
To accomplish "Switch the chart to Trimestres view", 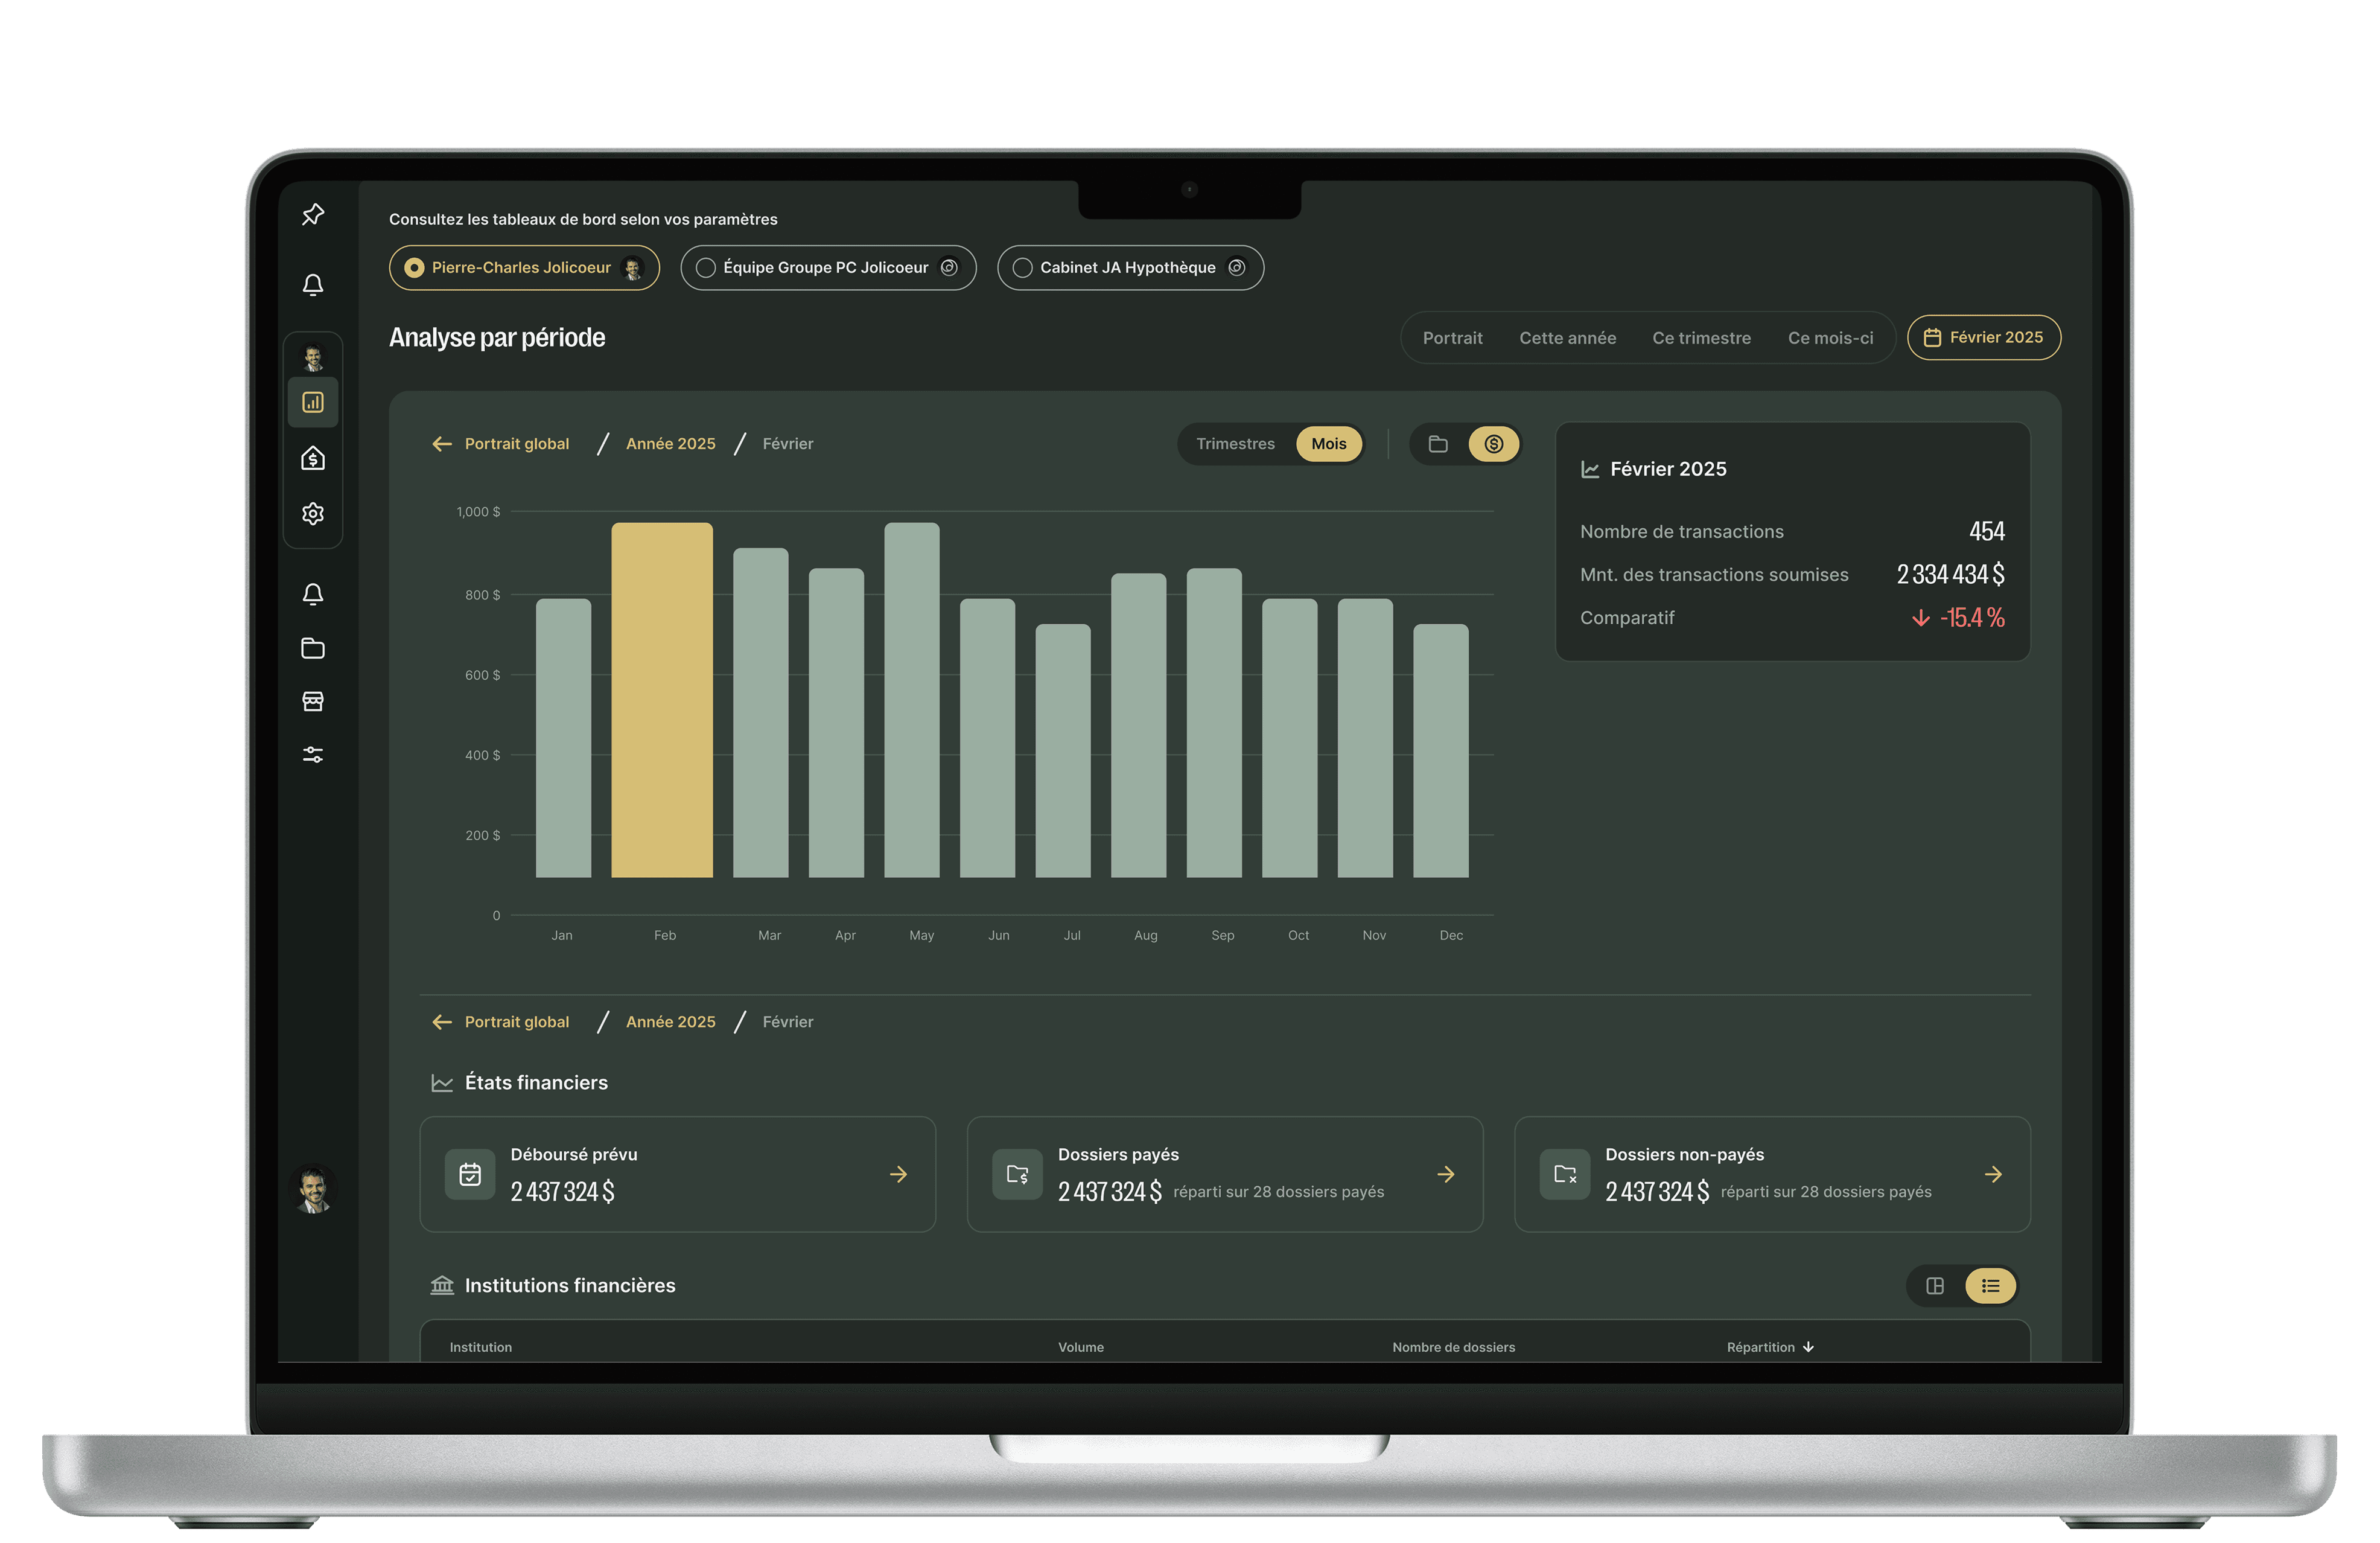I will point(1235,444).
